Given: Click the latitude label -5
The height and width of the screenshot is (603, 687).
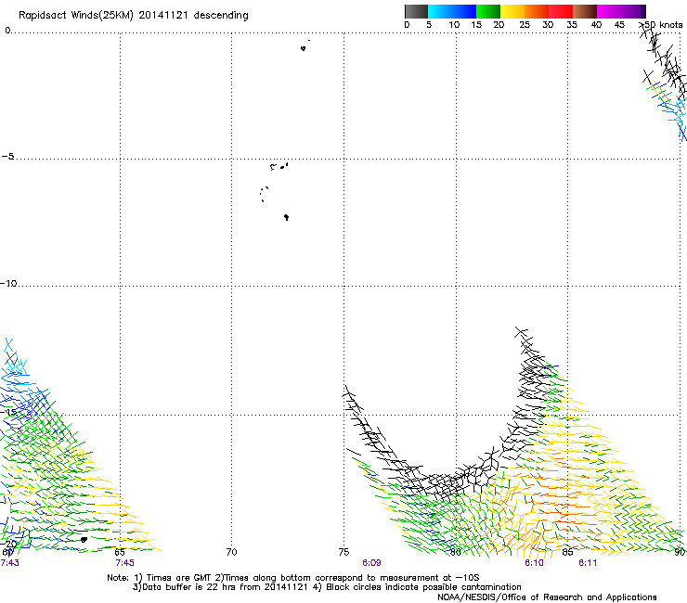Looking at the screenshot, I should [7, 157].
